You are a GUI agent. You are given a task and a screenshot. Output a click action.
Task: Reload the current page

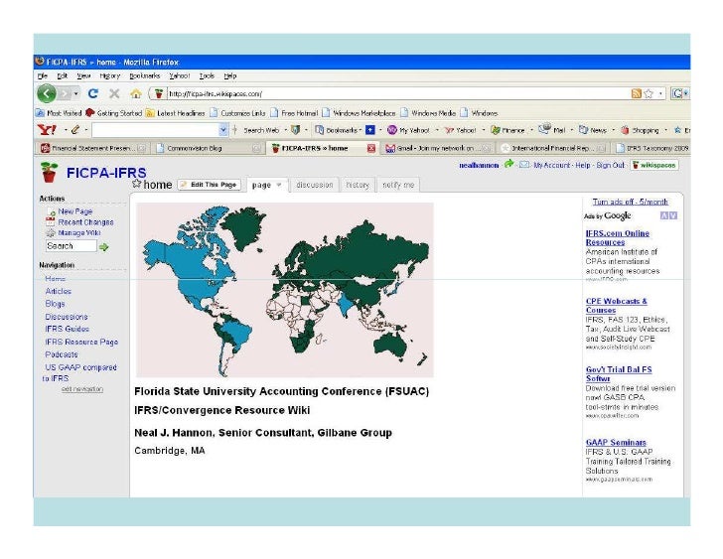93,93
